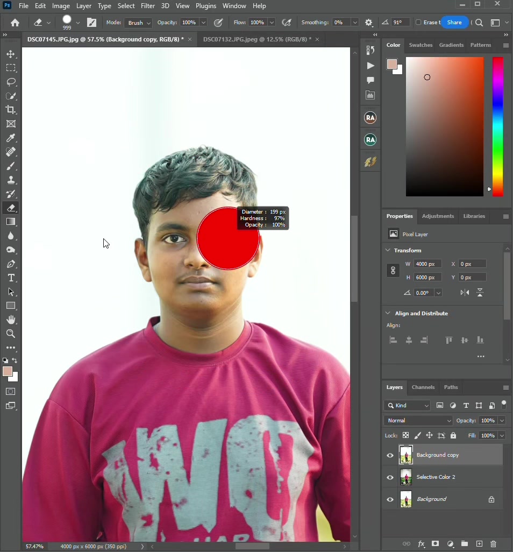513x552 pixels.
Task: Select the Rectangular Marquee tool
Action: [11, 68]
